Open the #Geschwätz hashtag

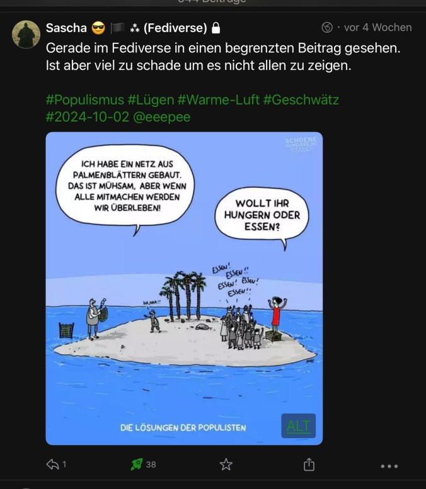(x=301, y=100)
